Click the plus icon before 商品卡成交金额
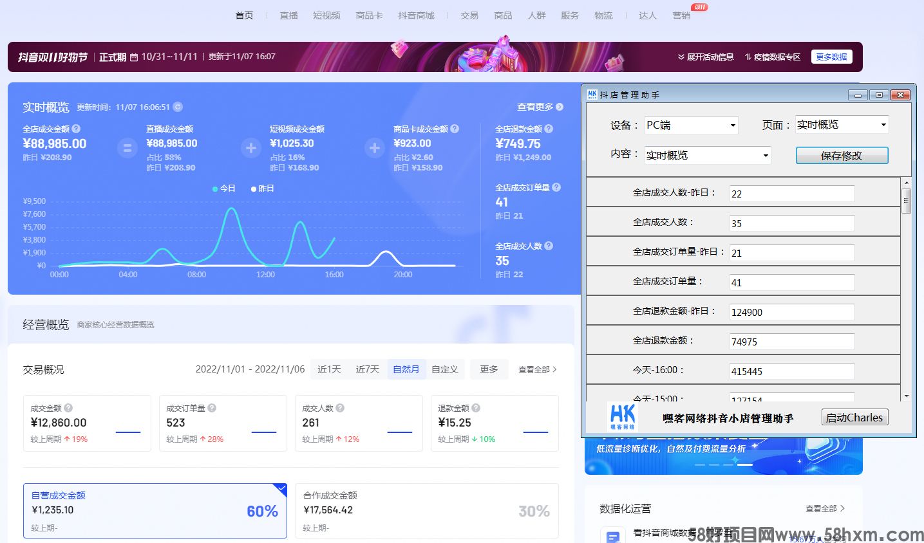 coord(375,148)
